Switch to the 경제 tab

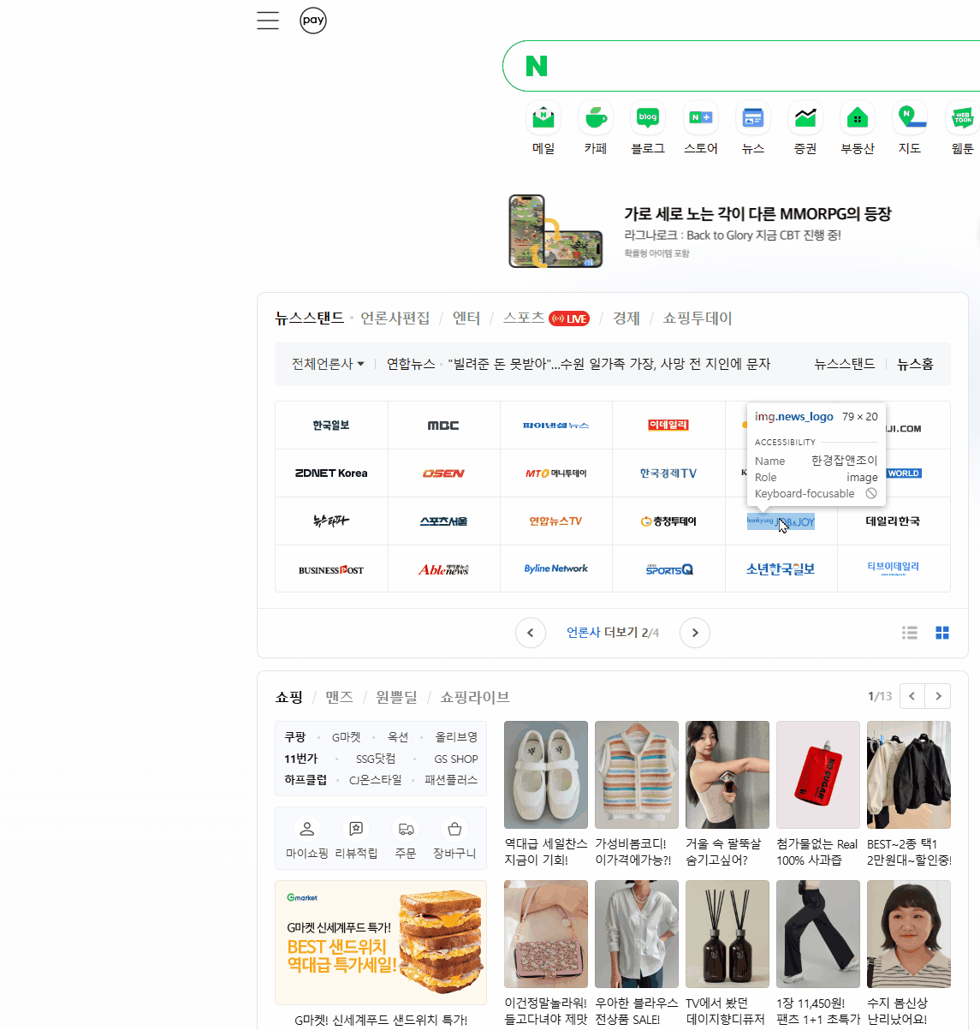[x=627, y=318]
